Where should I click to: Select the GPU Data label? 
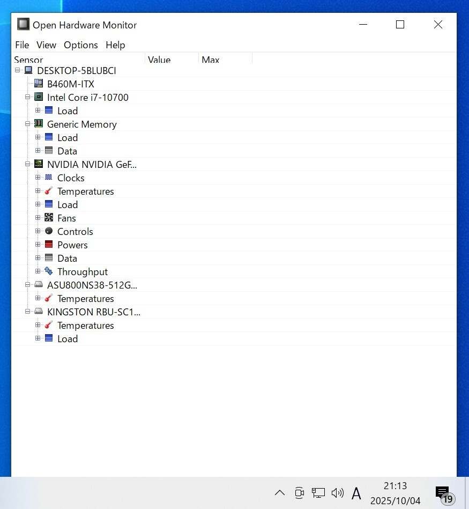tap(67, 258)
